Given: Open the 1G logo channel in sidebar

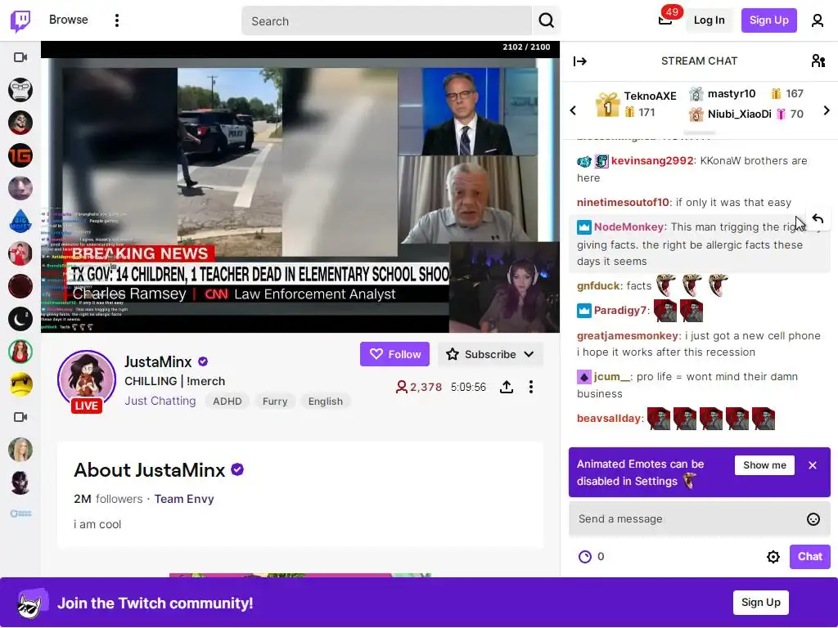Looking at the screenshot, I should tap(20, 155).
